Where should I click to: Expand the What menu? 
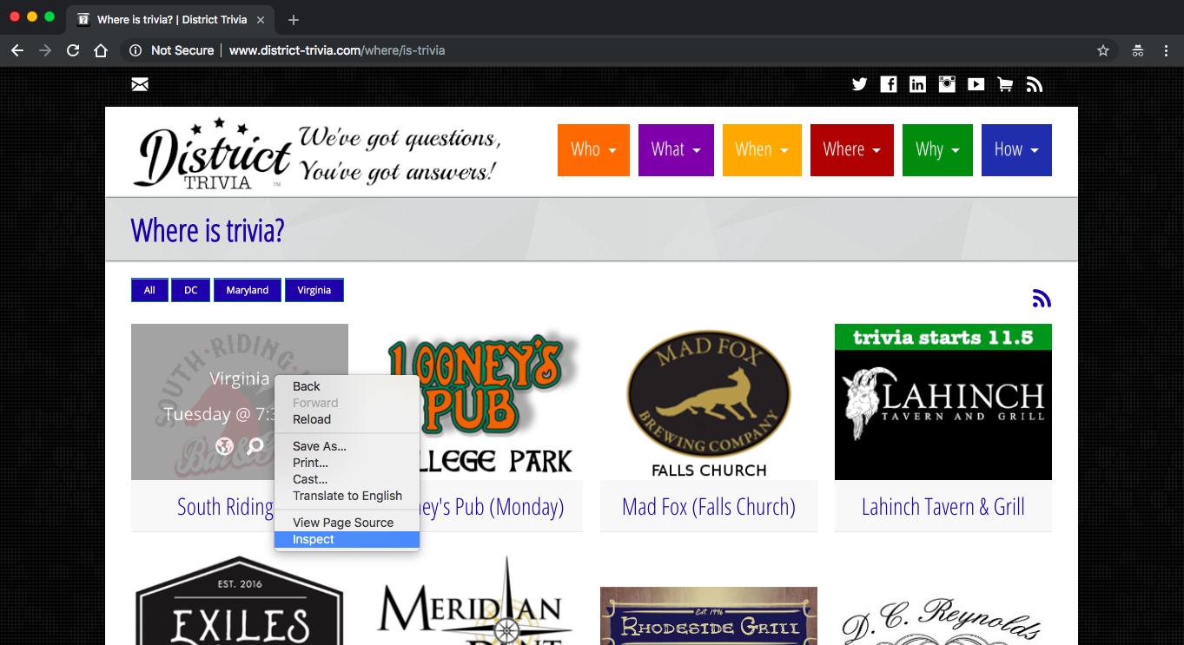676,150
